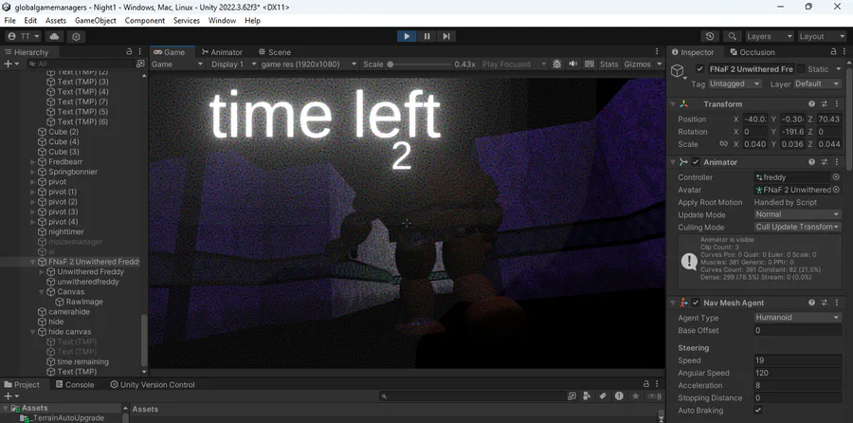Click the Inspector panel lock icon
This screenshot has width=853, height=423.
coord(833,51)
